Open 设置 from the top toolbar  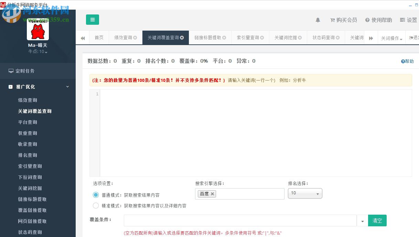[x=408, y=20]
